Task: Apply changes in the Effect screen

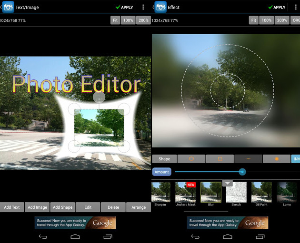Action: coord(277,7)
